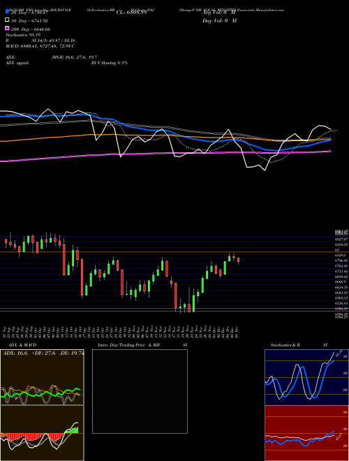Open the blue Stochastics sub-chart
The height and width of the screenshot is (461, 349).
click(x=306, y=377)
